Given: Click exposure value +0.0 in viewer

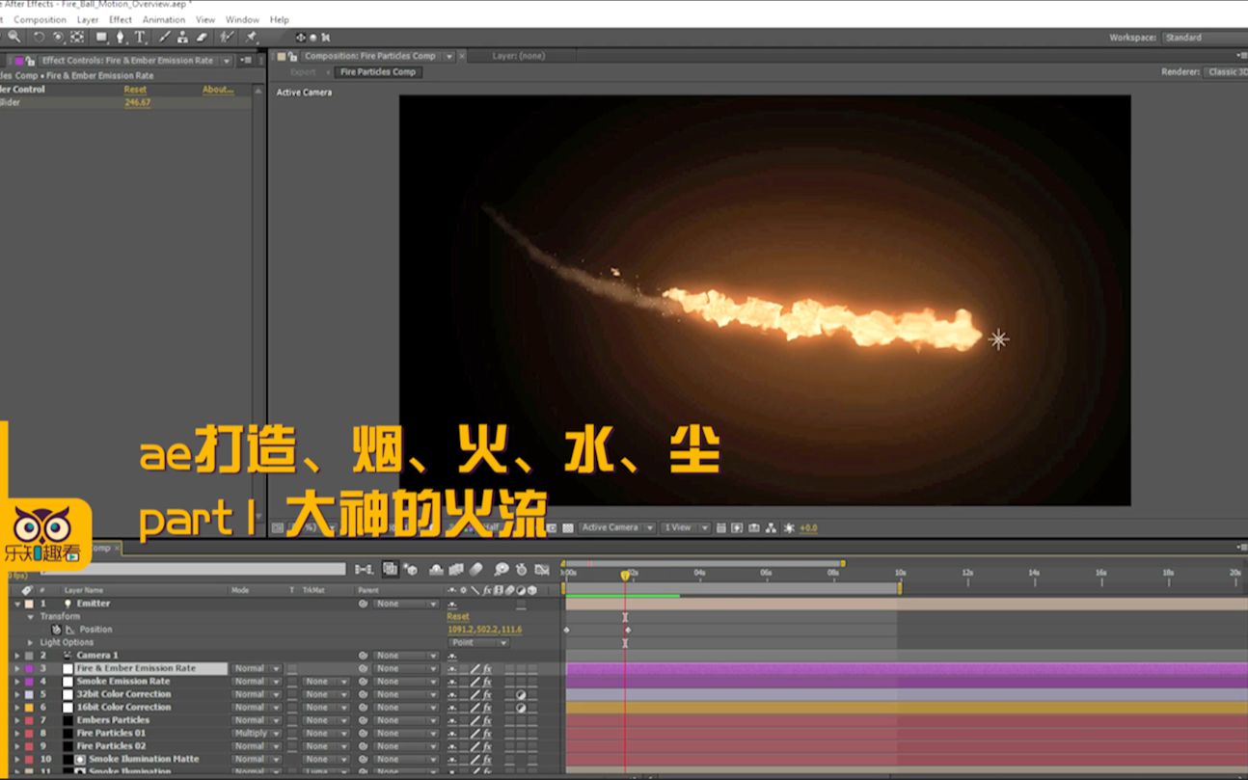Looking at the screenshot, I should tap(808, 527).
